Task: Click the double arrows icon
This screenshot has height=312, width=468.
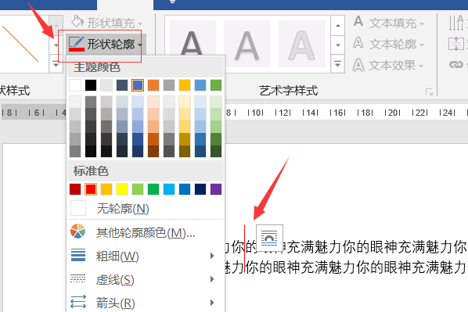Action: coord(78,302)
